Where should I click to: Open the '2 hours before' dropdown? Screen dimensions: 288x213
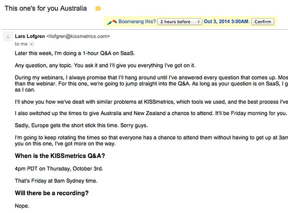tap(180, 22)
